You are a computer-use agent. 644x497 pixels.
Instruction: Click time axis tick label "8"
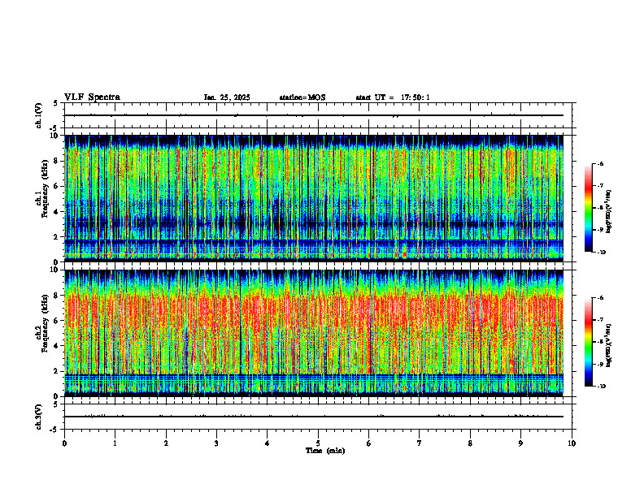point(470,443)
